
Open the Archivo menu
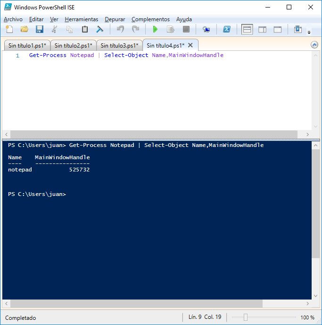[x=13, y=19]
